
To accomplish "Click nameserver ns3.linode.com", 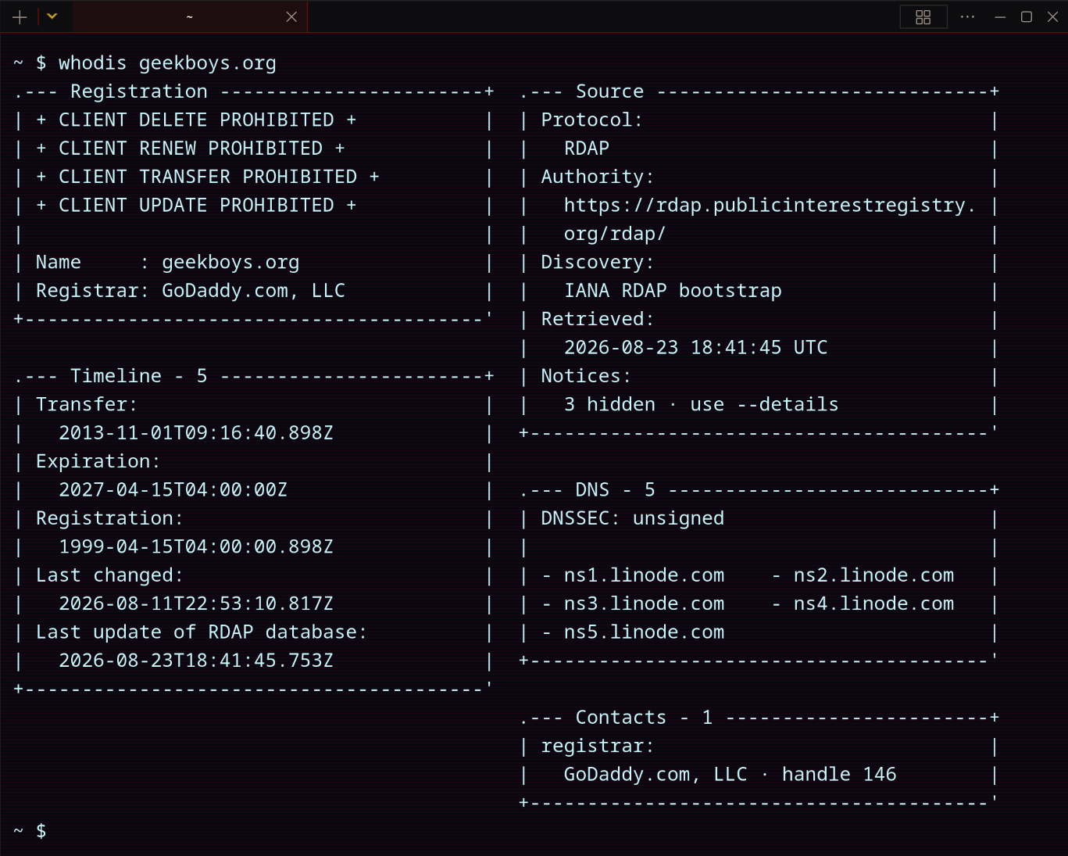I will tap(645, 604).
